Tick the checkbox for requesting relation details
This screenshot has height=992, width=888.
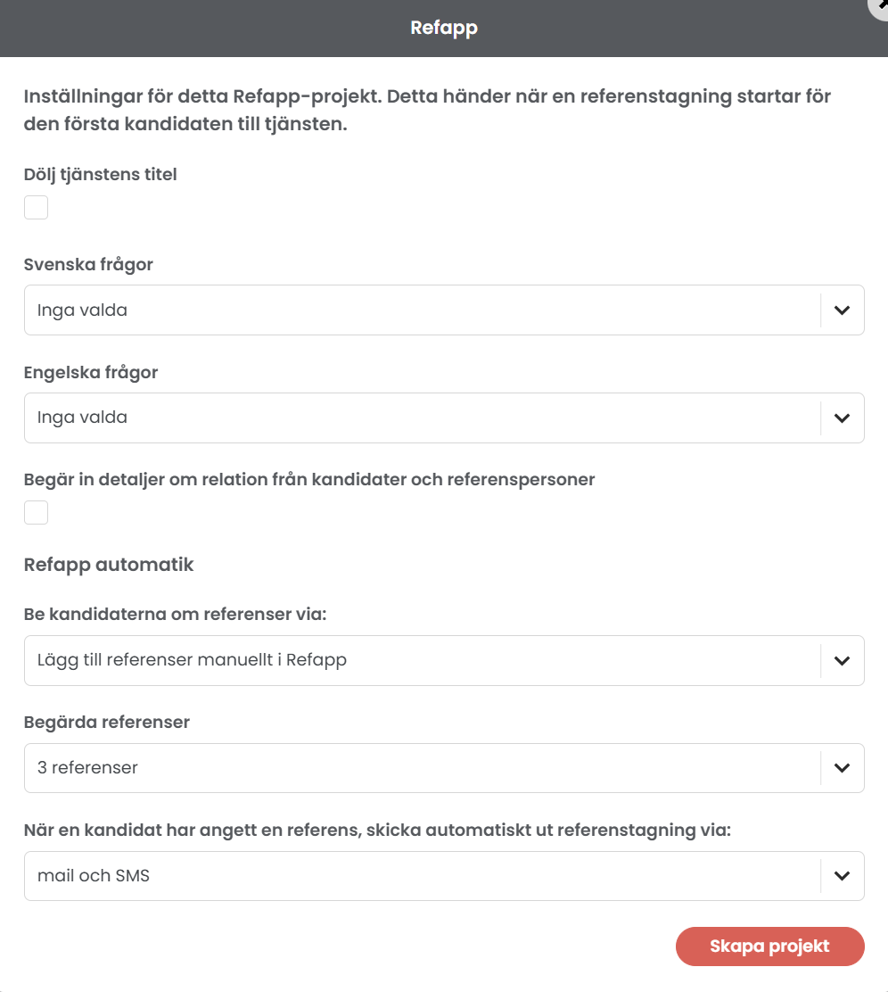point(36,513)
